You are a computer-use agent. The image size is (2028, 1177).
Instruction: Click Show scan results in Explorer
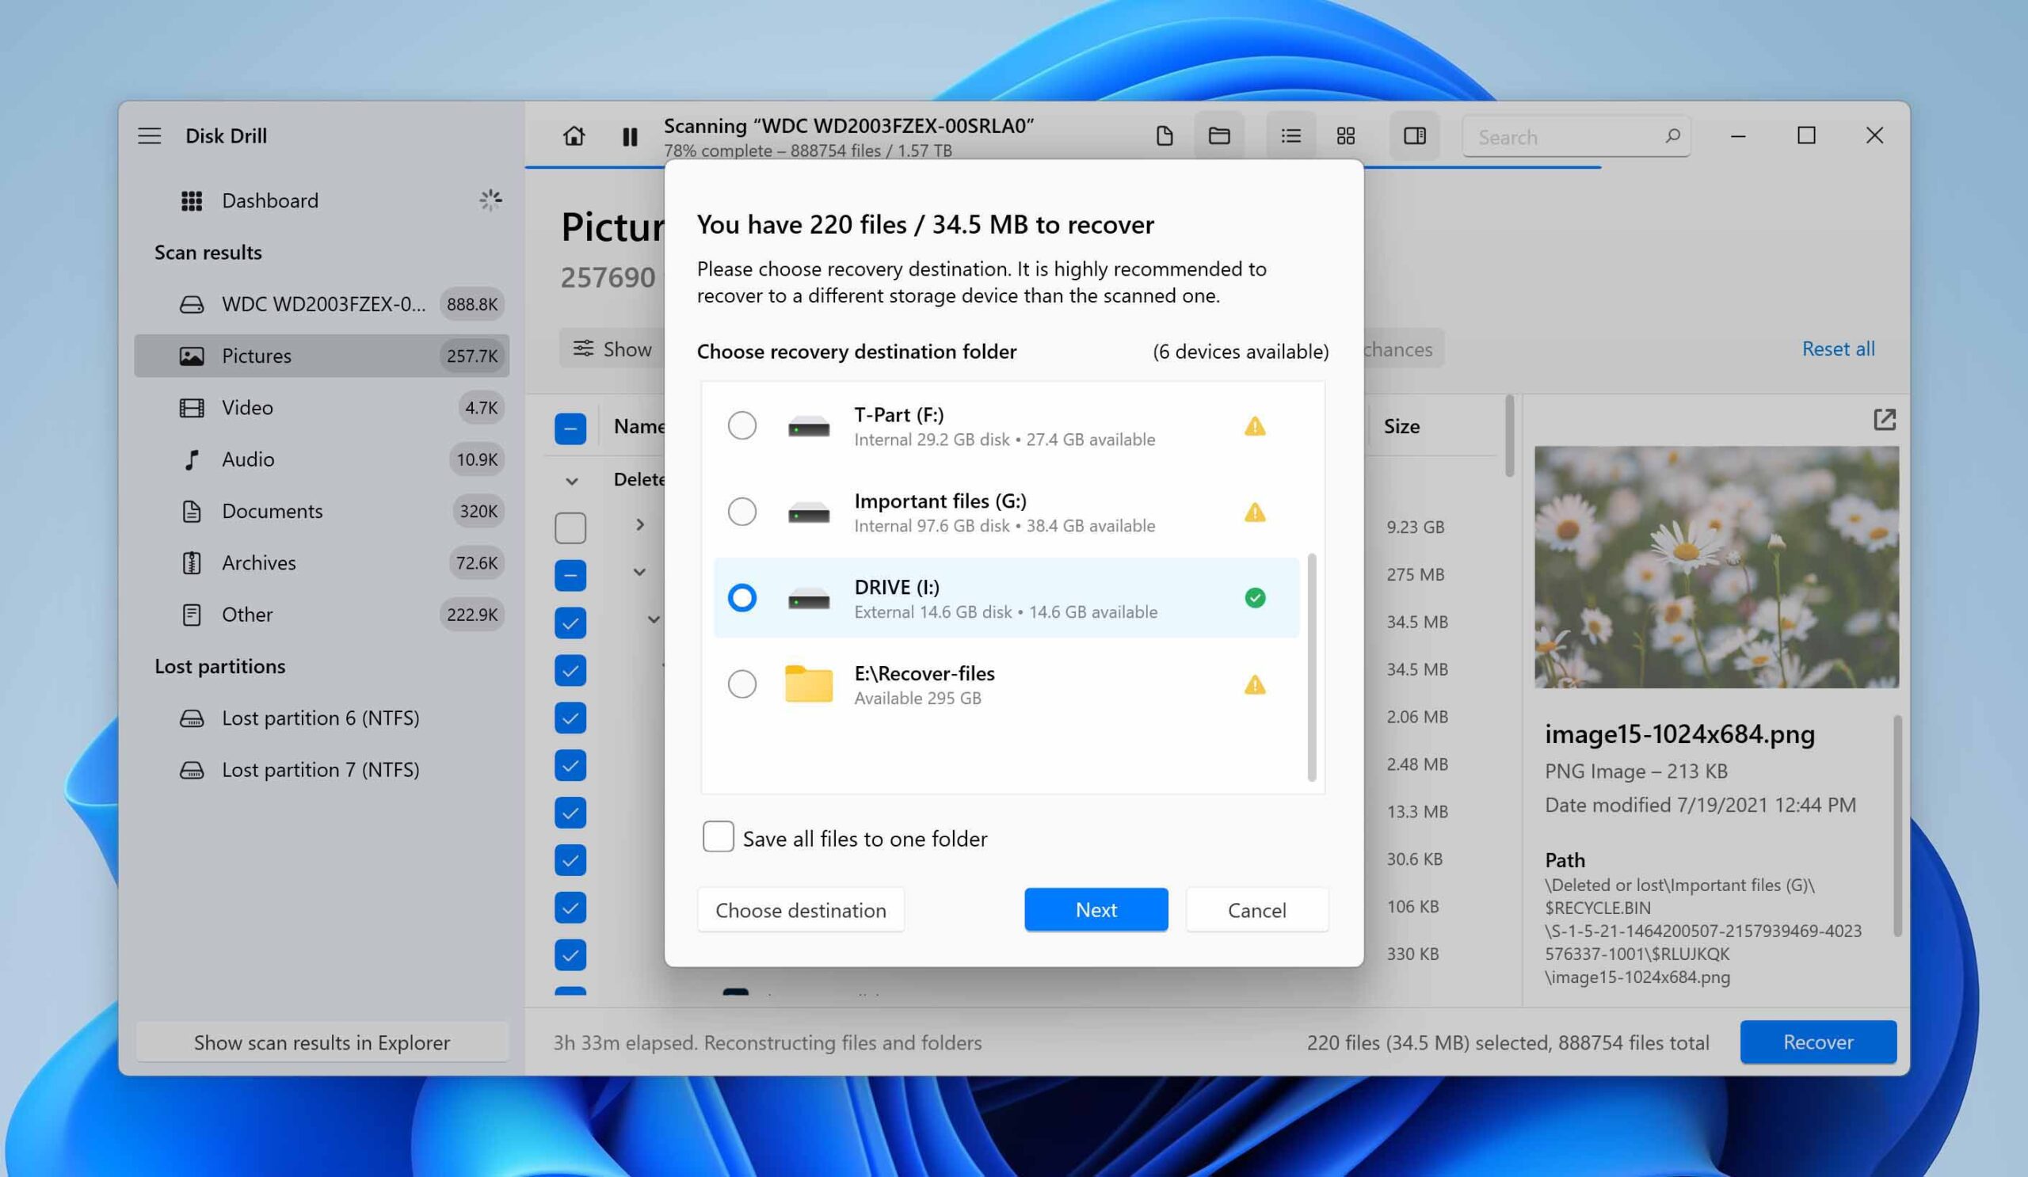coord(322,1041)
